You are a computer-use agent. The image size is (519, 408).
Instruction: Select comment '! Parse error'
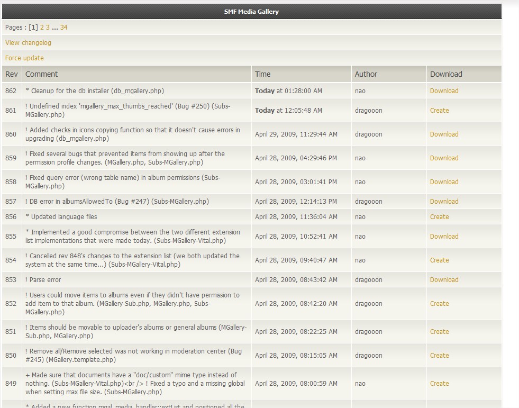click(x=43, y=279)
